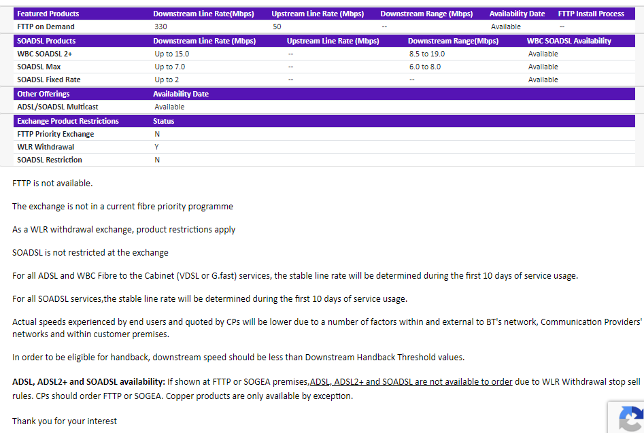Select the Exchange Product Restrictions header
The width and height of the screenshot is (644, 433).
pos(68,121)
